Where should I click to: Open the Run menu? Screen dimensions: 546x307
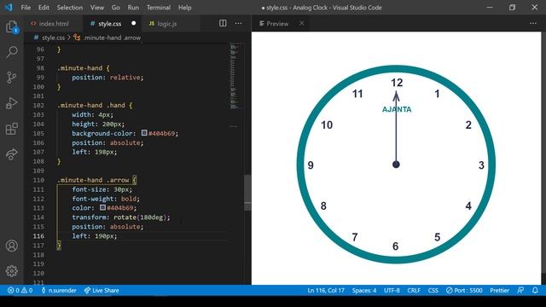pyautogui.click(x=133, y=8)
